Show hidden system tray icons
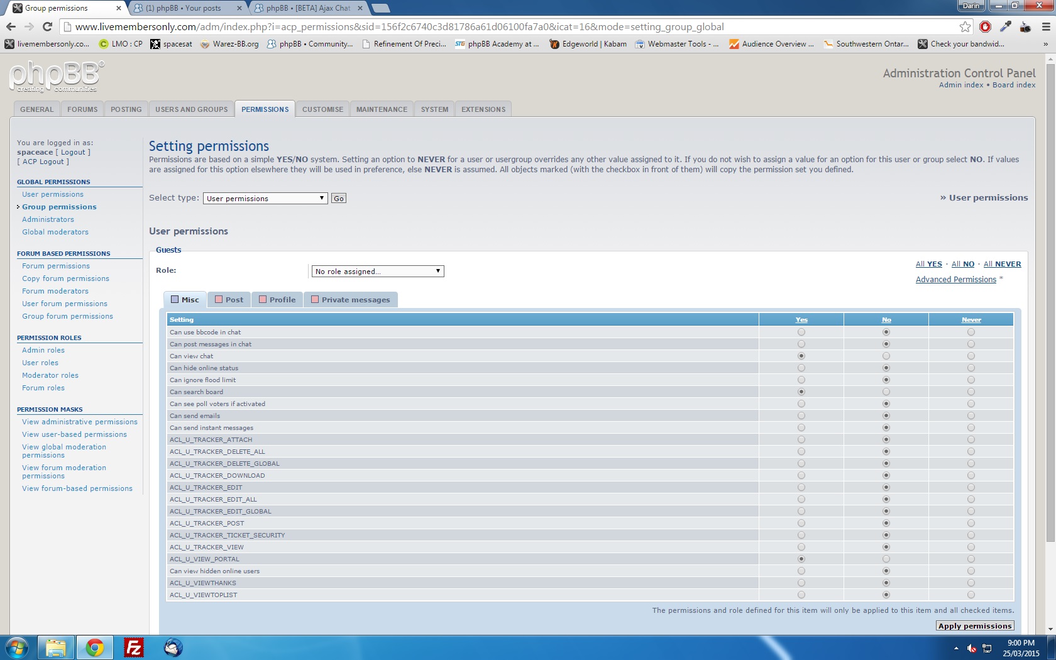The image size is (1056, 660). coord(956,648)
